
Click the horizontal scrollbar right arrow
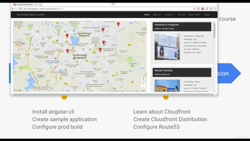tap(216, 94)
